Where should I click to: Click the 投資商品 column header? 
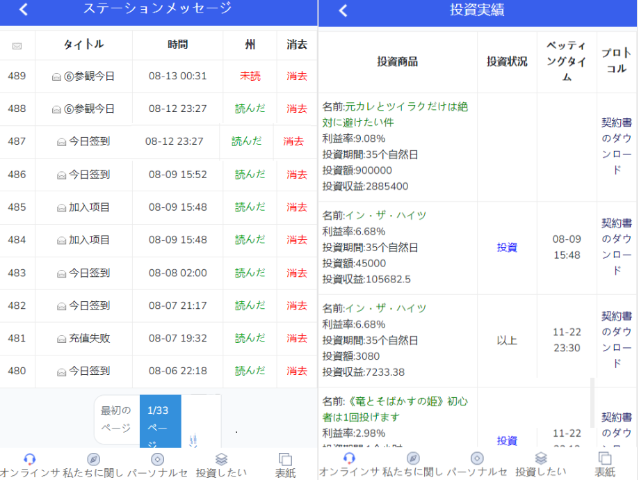(397, 62)
